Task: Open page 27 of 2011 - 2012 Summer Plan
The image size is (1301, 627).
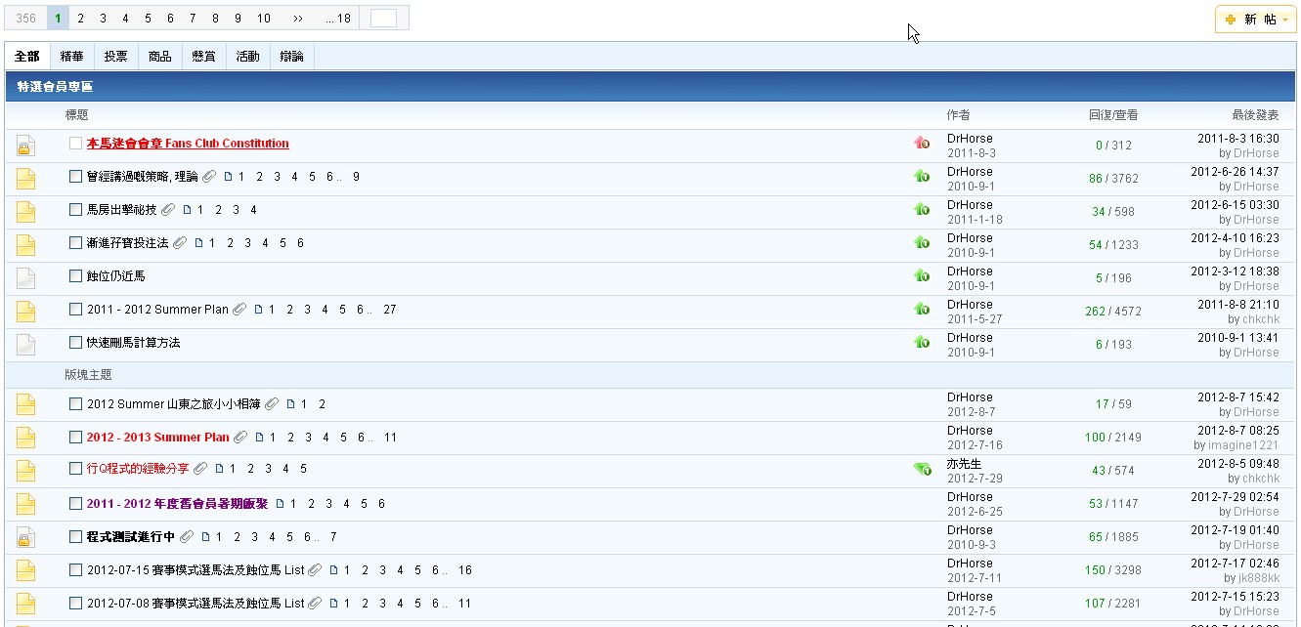Action: [x=390, y=310]
